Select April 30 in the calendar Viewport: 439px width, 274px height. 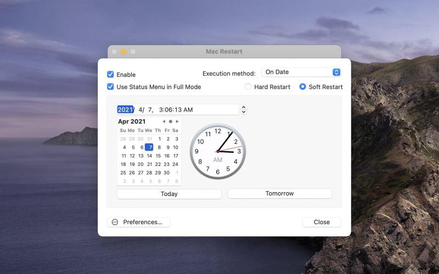tap(167, 173)
